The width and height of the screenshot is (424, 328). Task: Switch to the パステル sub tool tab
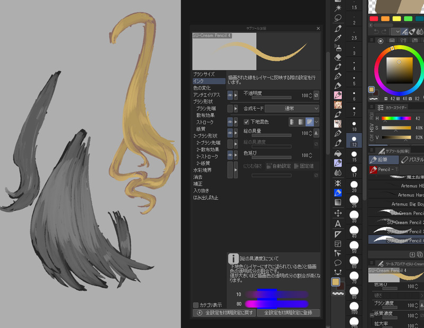[412, 160]
